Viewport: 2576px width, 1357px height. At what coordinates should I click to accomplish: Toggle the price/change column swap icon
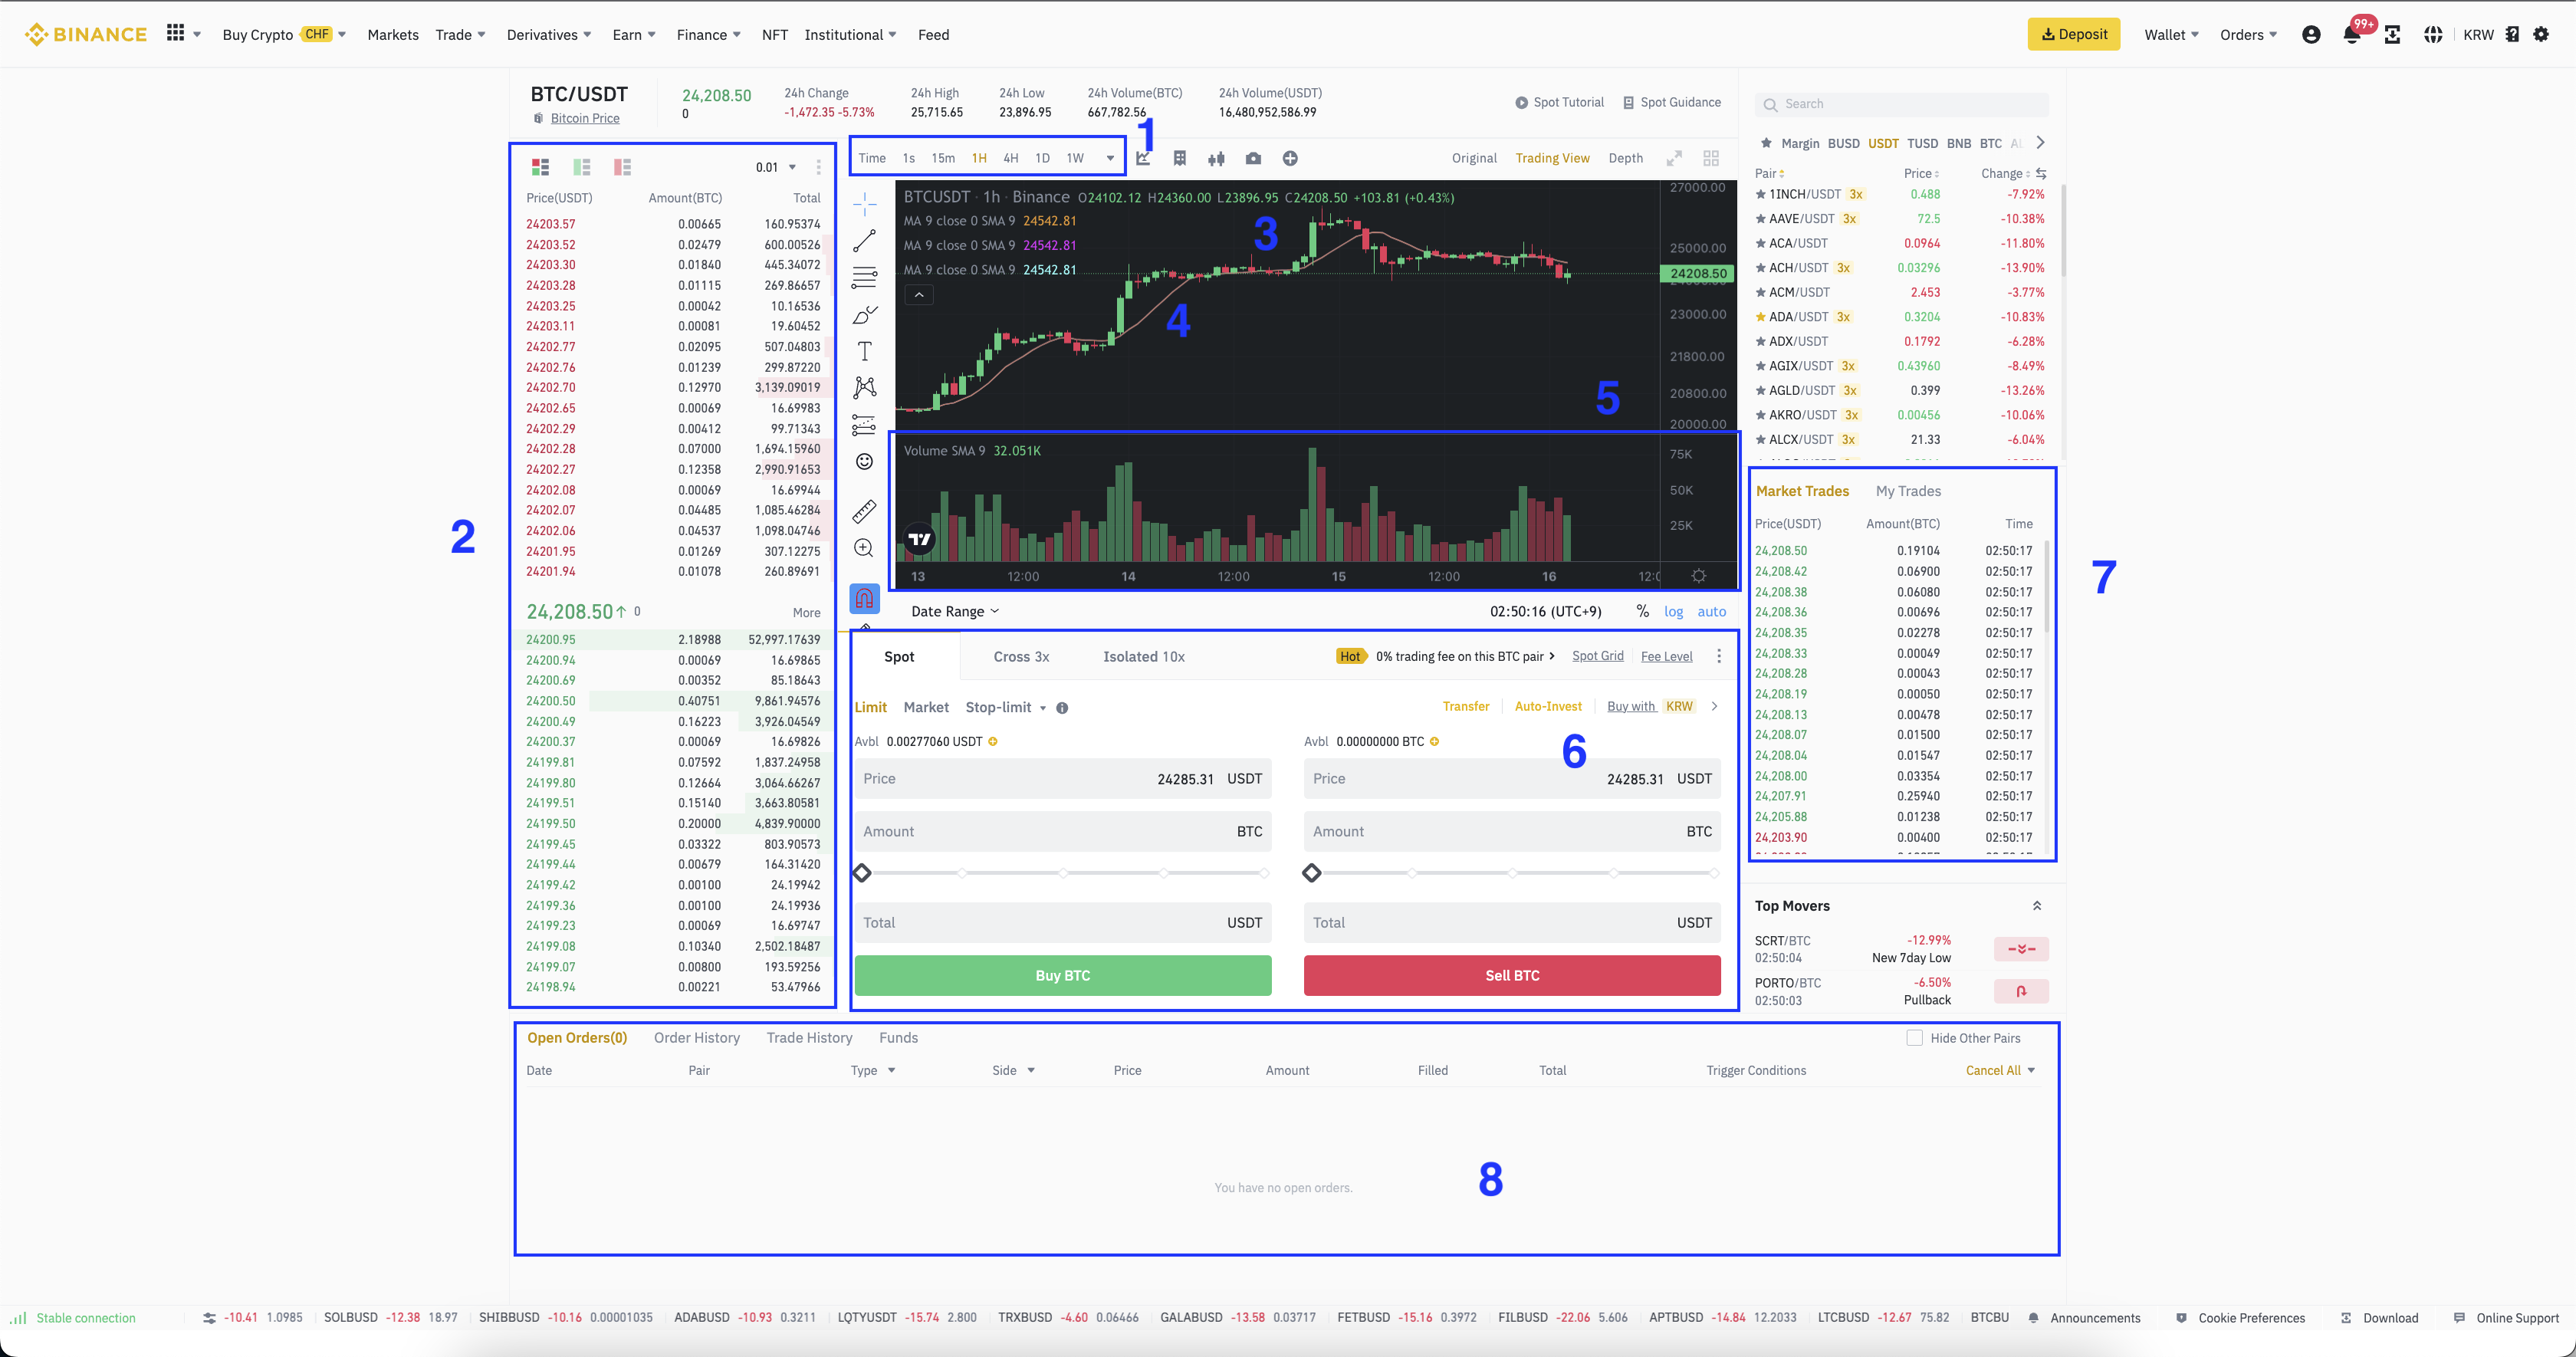(x=2040, y=173)
